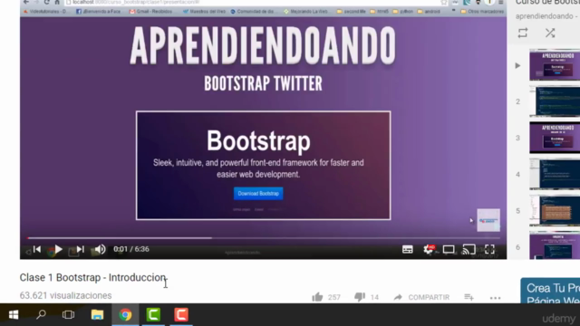Open playlist video number 6 thumbnail
Screen dimensions: 580x326
point(555,245)
